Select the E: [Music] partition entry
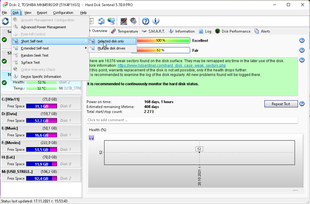 coord(41,132)
